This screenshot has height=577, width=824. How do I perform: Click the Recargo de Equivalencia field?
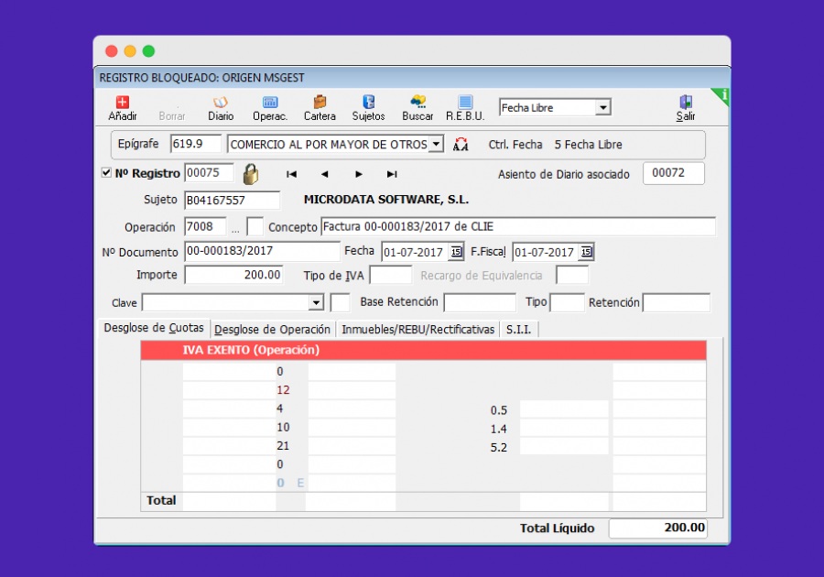(x=572, y=275)
